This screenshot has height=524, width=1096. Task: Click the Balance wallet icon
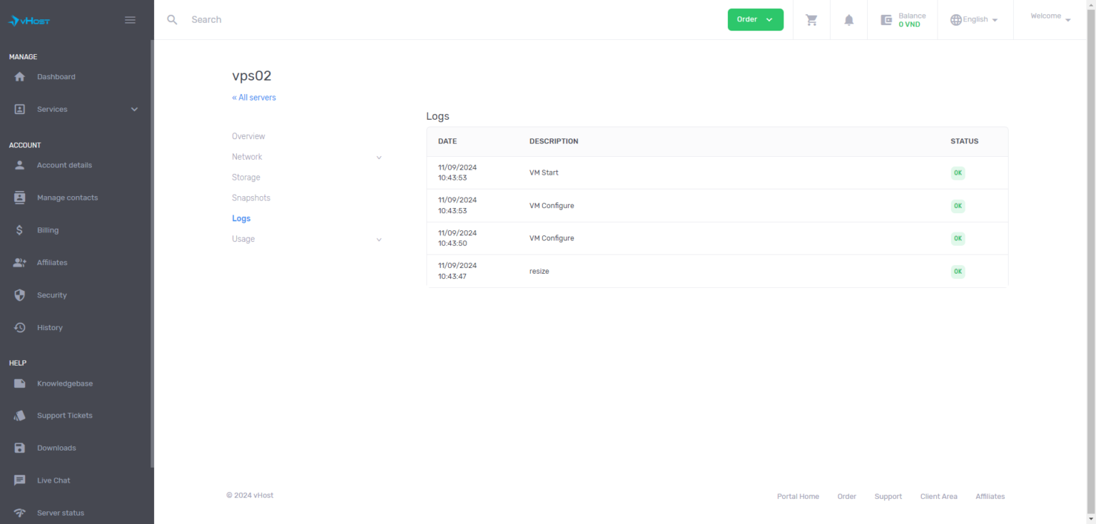click(887, 20)
